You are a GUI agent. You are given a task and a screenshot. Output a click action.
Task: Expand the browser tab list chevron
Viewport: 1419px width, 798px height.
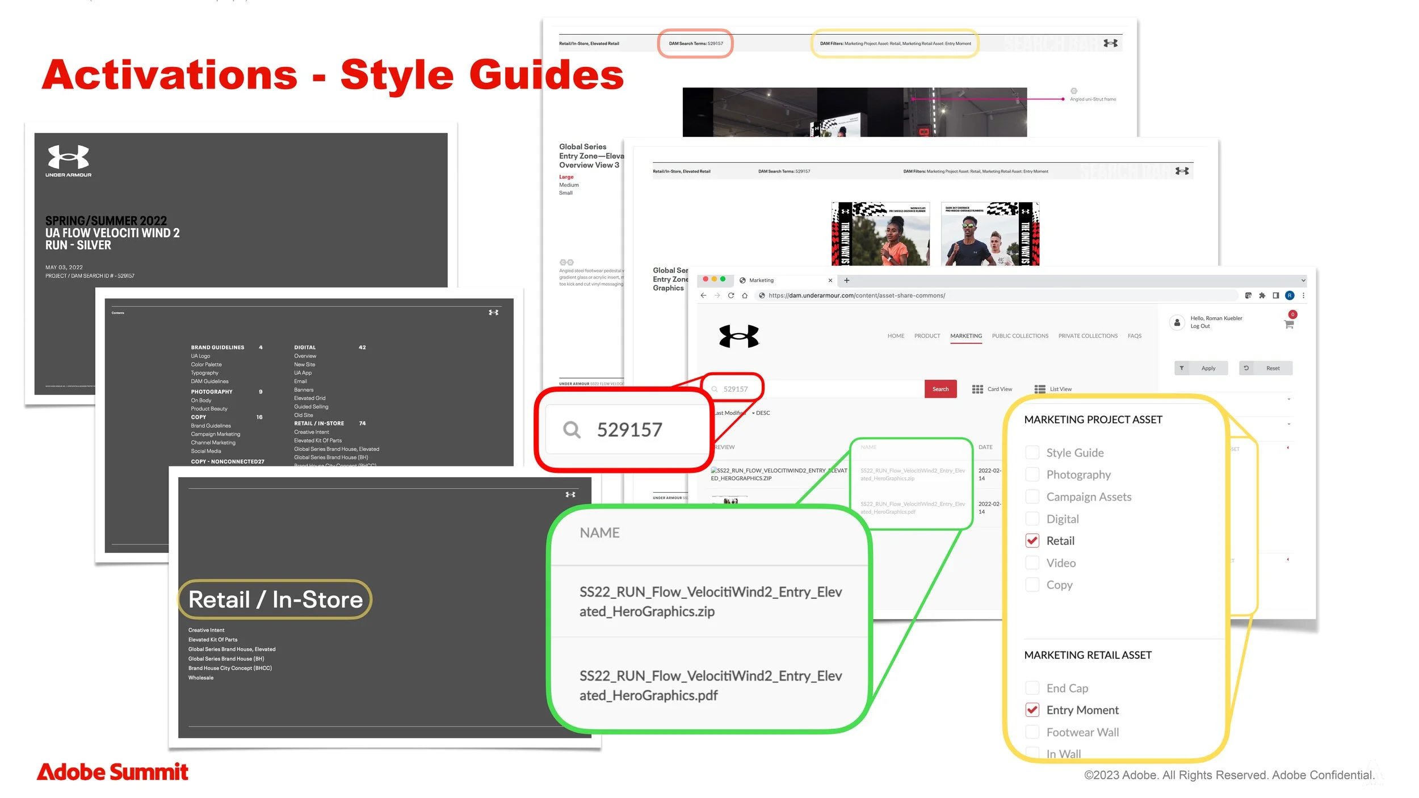pos(1303,280)
